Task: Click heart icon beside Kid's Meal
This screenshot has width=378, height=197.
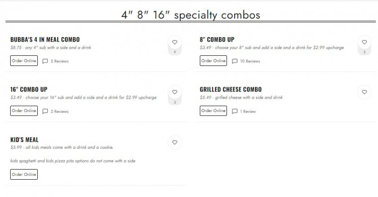Action: pyautogui.click(x=175, y=143)
